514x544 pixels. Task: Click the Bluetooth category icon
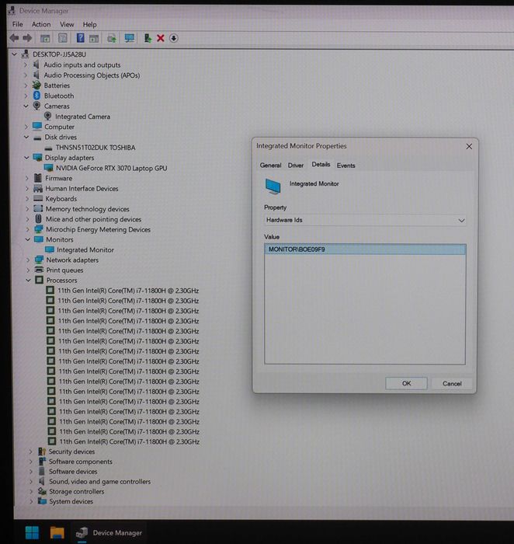tap(37, 96)
